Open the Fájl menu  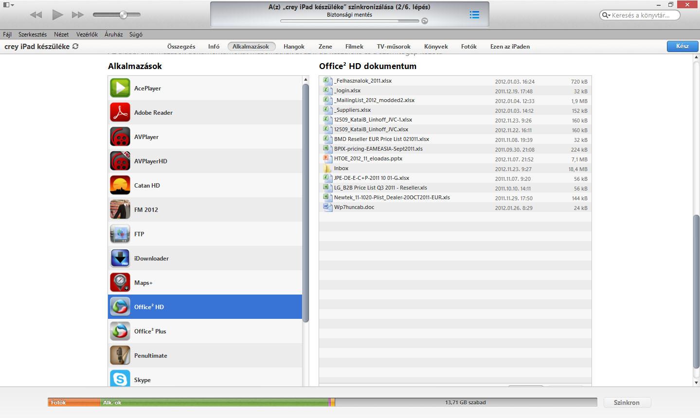[x=7, y=35]
